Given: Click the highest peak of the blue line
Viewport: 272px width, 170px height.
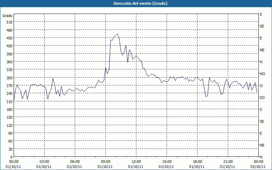Looking at the screenshot, I should 117,34.
